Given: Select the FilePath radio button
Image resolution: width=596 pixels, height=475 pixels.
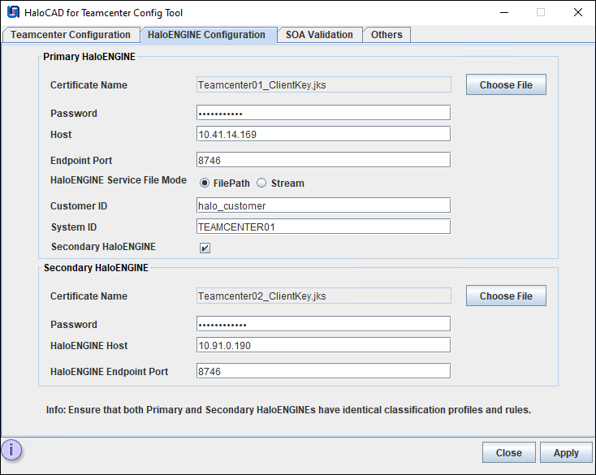Looking at the screenshot, I should (x=205, y=184).
